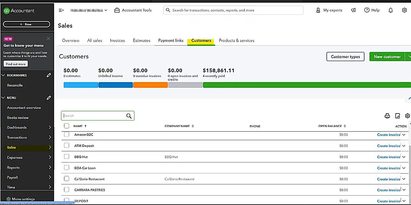This screenshot has height=205, width=411.
Task: Focus the top global search box
Action: click(233, 10)
